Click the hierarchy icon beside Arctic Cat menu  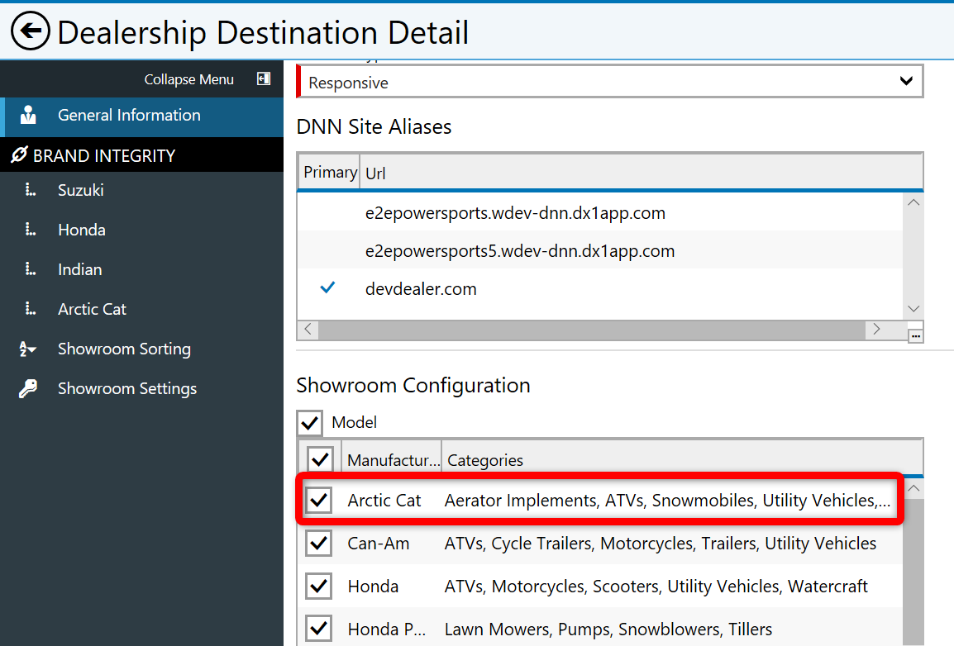30,309
